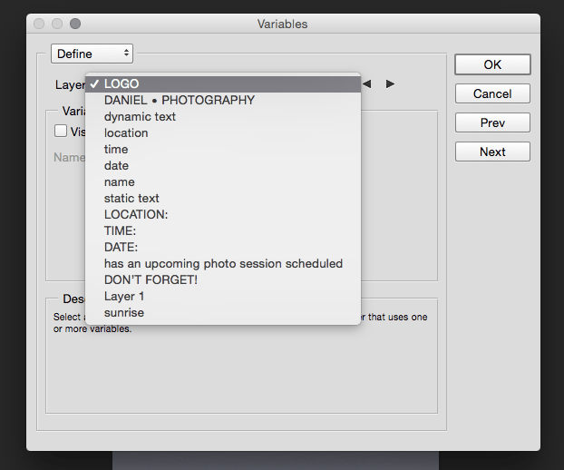Click the Prev button

tap(492, 123)
